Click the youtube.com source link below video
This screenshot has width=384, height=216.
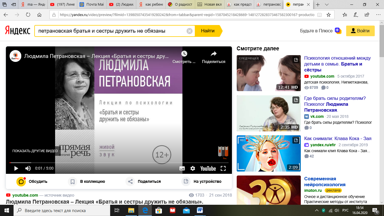pos(25,195)
